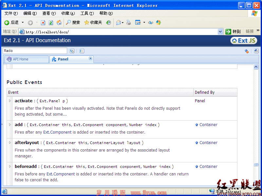
Task: Click the Mail envelope icon
Action: pos(119,23)
